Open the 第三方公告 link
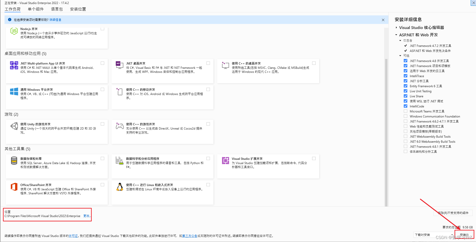The height and width of the screenshot is (242, 476). click(190, 236)
